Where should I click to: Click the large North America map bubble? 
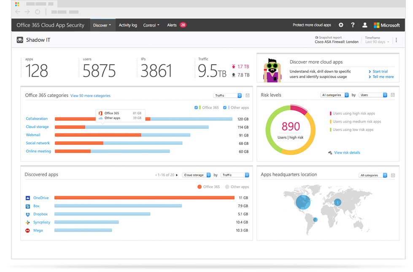point(303,202)
